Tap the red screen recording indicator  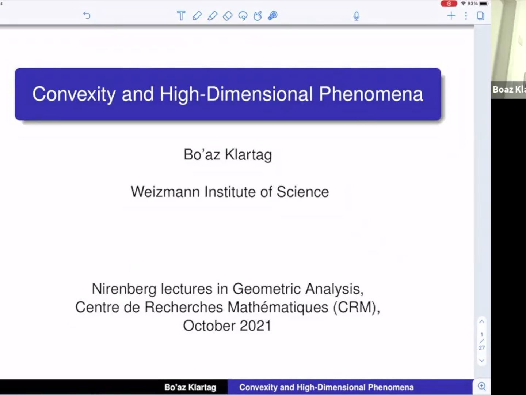point(449,4)
